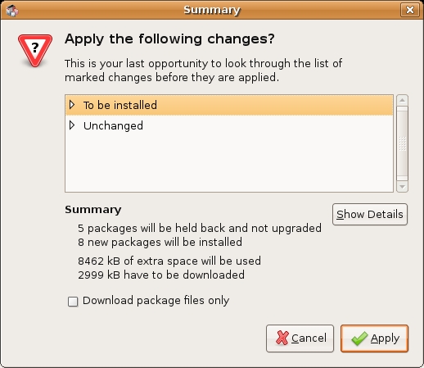424x368 pixels.
Task: Select the "To be installed" row text
Action: pyautogui.click(x=120, y=105)
